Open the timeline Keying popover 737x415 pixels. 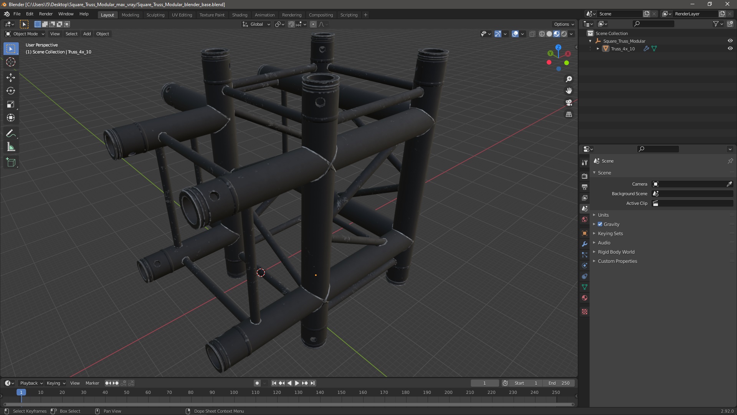pos(56,383)
